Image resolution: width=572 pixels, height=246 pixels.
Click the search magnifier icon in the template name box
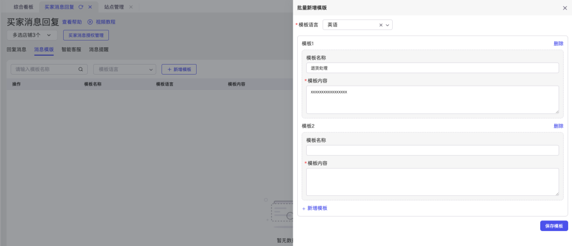pos(80,70)
